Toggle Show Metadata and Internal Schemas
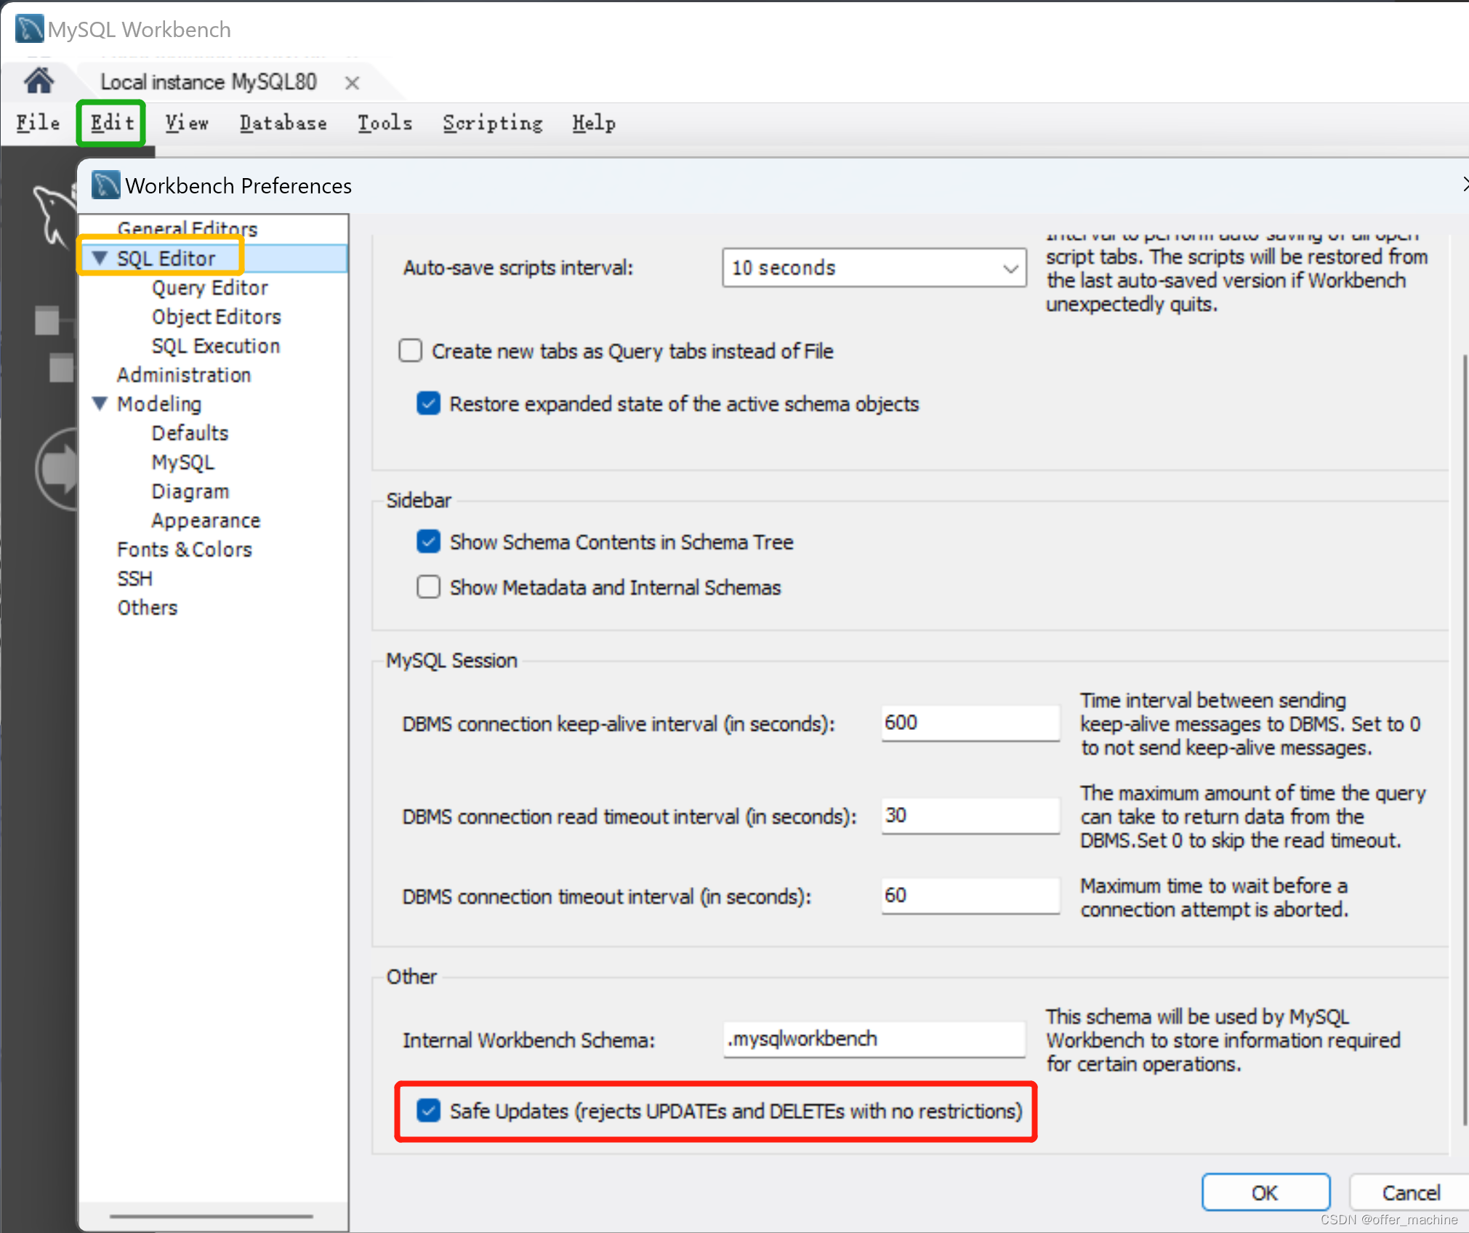Image resolution: width=1469 pixels, height=1233 pixels. (428, 587)
